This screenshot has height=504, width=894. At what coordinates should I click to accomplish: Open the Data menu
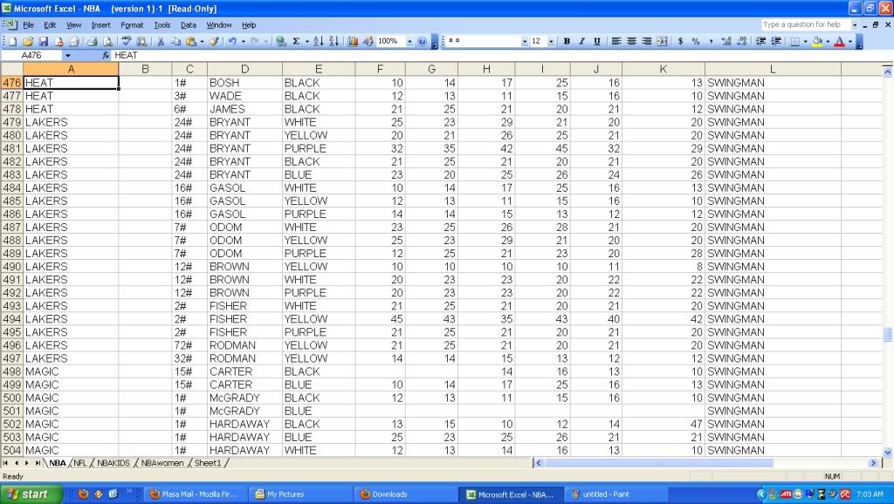pos(189,25)
